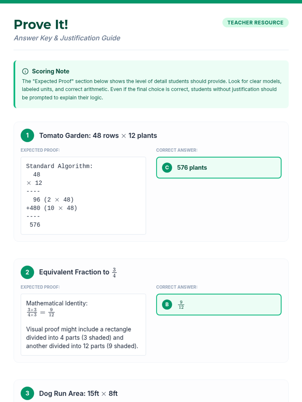Click the green number 3 badge

click(27, 393)
